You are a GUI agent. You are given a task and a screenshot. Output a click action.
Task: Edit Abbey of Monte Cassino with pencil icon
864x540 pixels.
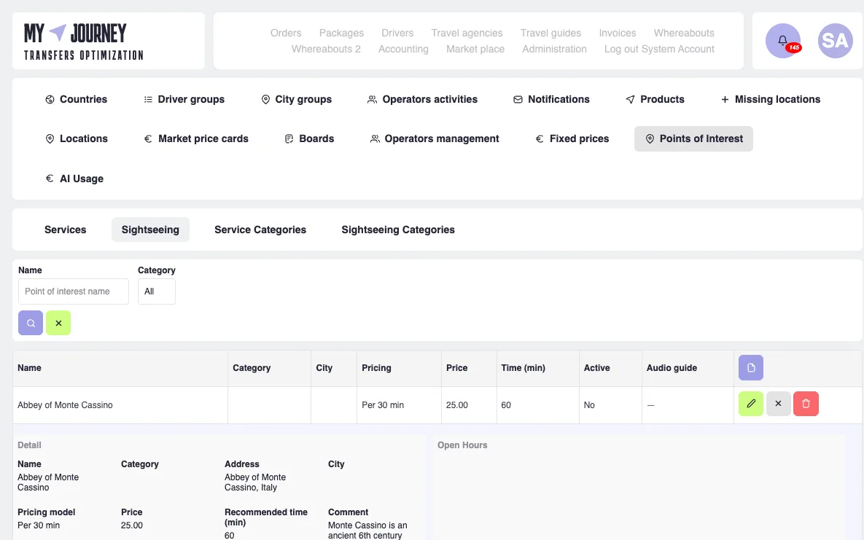(x=750, y=404)
